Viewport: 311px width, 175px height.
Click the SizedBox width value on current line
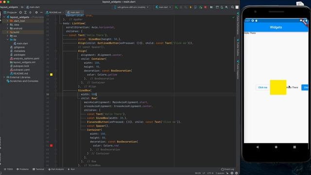click(94, 94)
